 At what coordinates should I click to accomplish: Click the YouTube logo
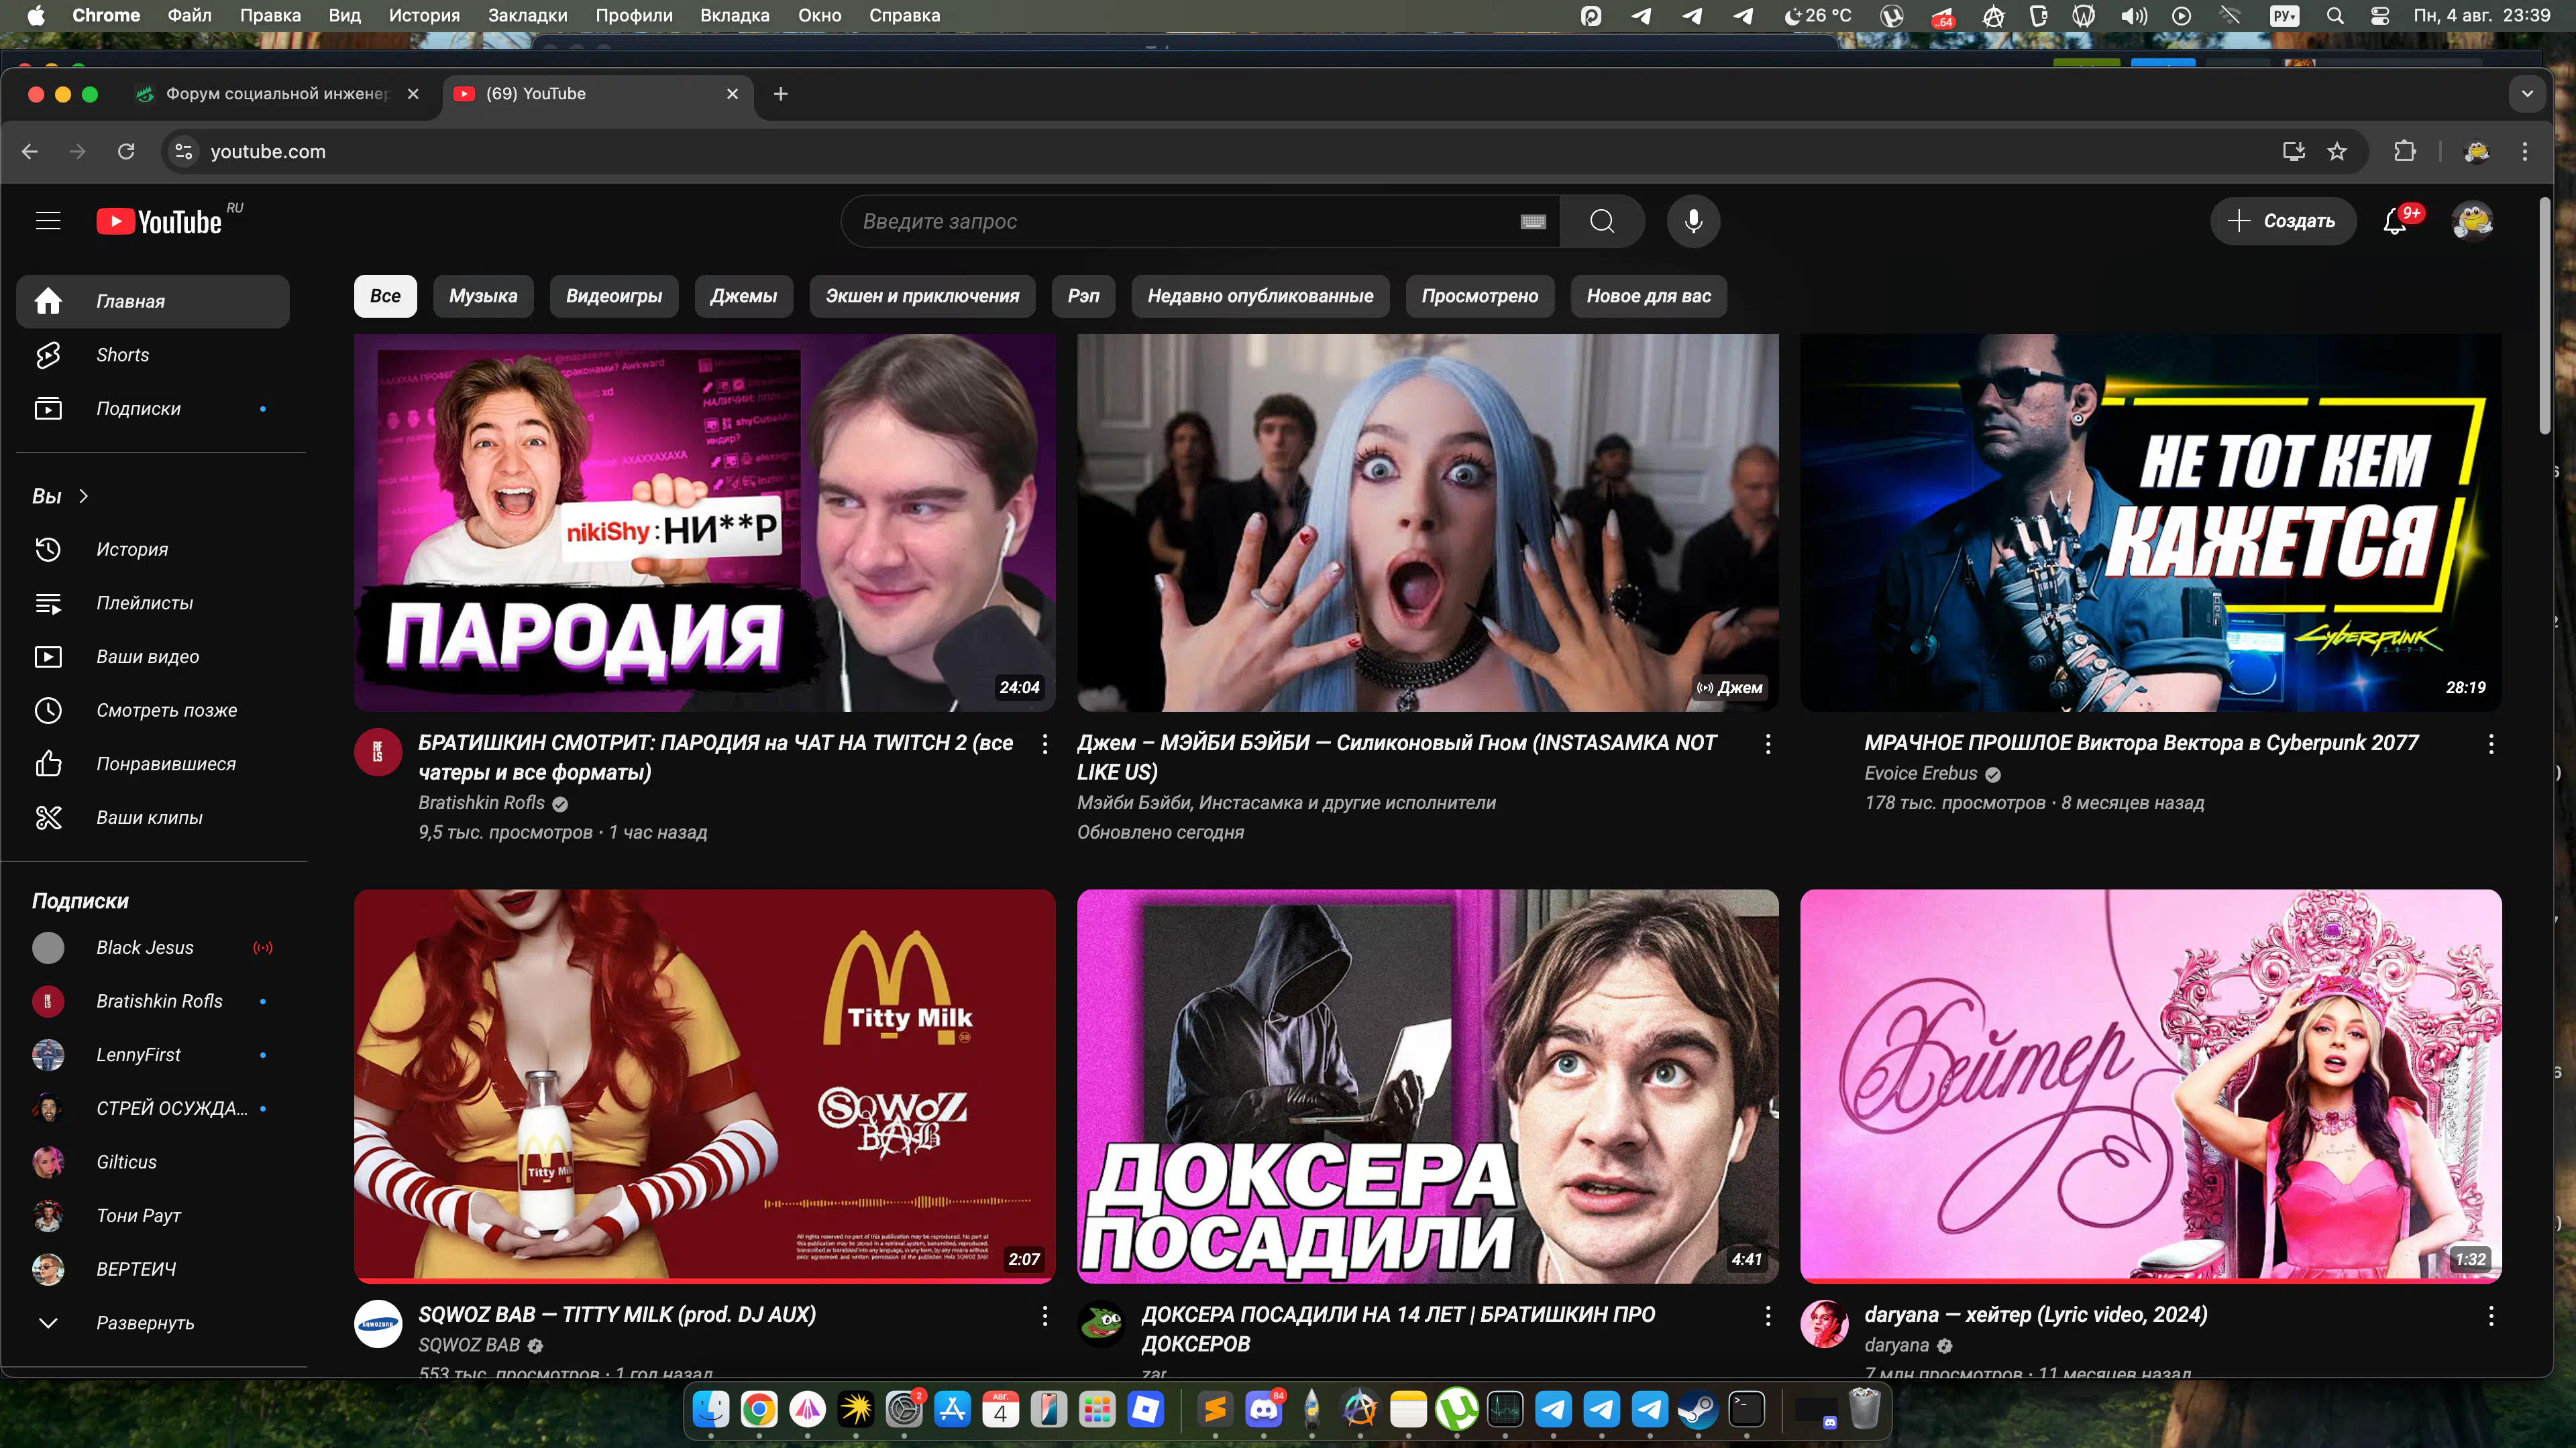[160, 221]
